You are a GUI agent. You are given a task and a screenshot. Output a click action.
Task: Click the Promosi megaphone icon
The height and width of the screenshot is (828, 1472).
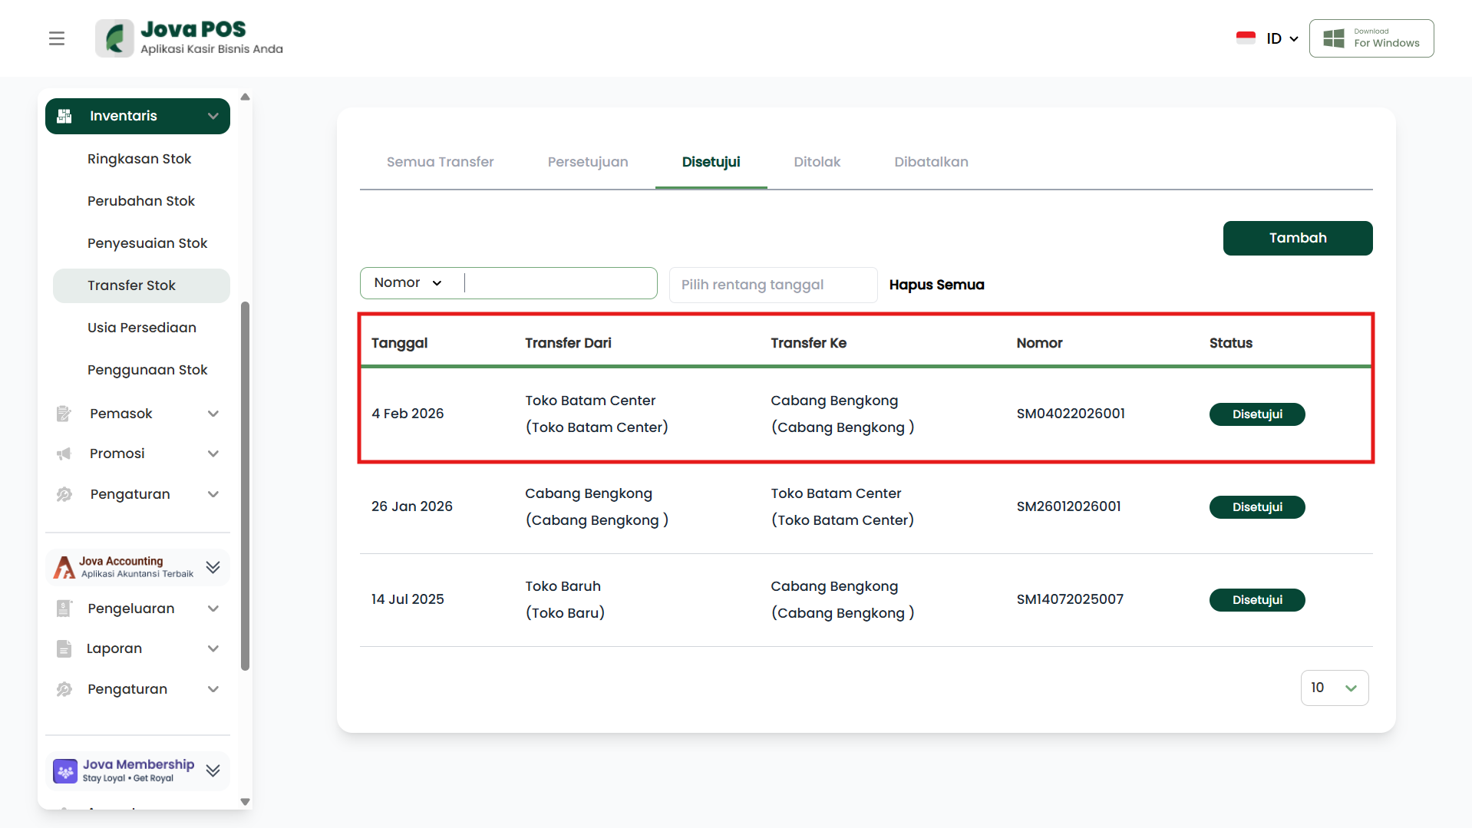(x=64, y=454)
